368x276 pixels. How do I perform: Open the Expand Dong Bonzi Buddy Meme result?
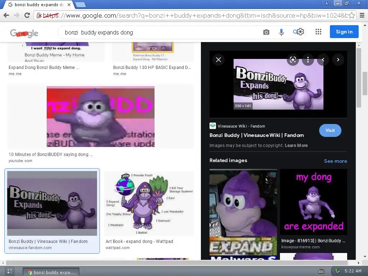pyautogui.click(x=44, y=68)
